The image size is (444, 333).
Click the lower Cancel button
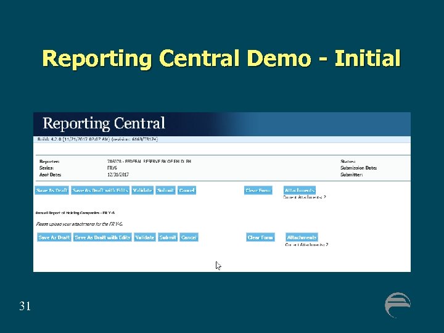click(189, 237)
